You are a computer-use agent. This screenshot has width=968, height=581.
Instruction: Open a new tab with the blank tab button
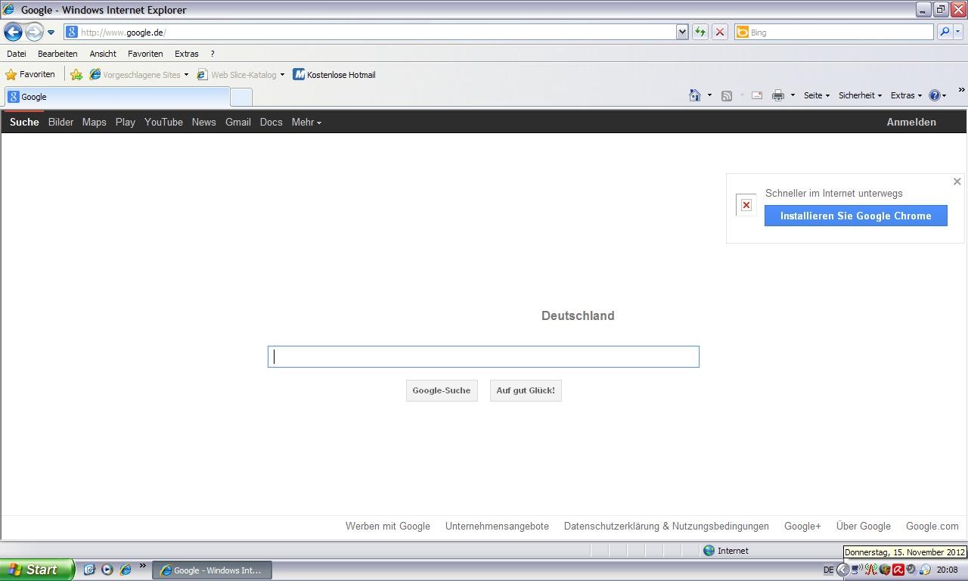[241, 97]
